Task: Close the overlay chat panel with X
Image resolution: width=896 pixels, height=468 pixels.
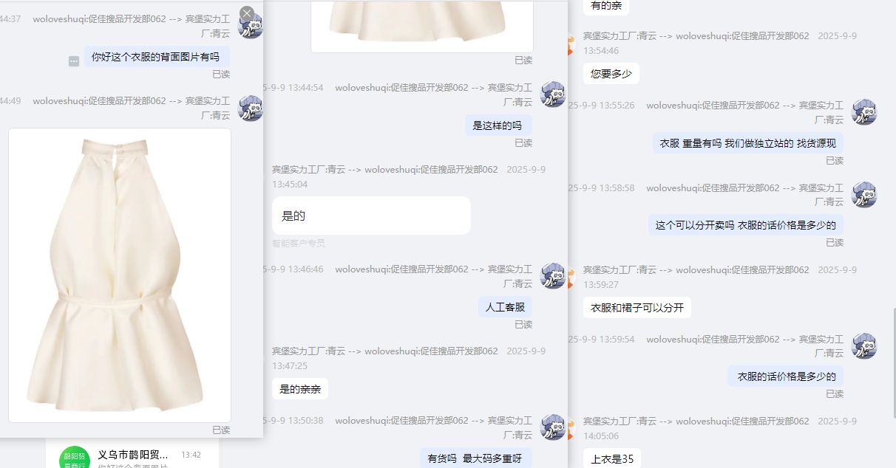Action: (x=247, y=13)
